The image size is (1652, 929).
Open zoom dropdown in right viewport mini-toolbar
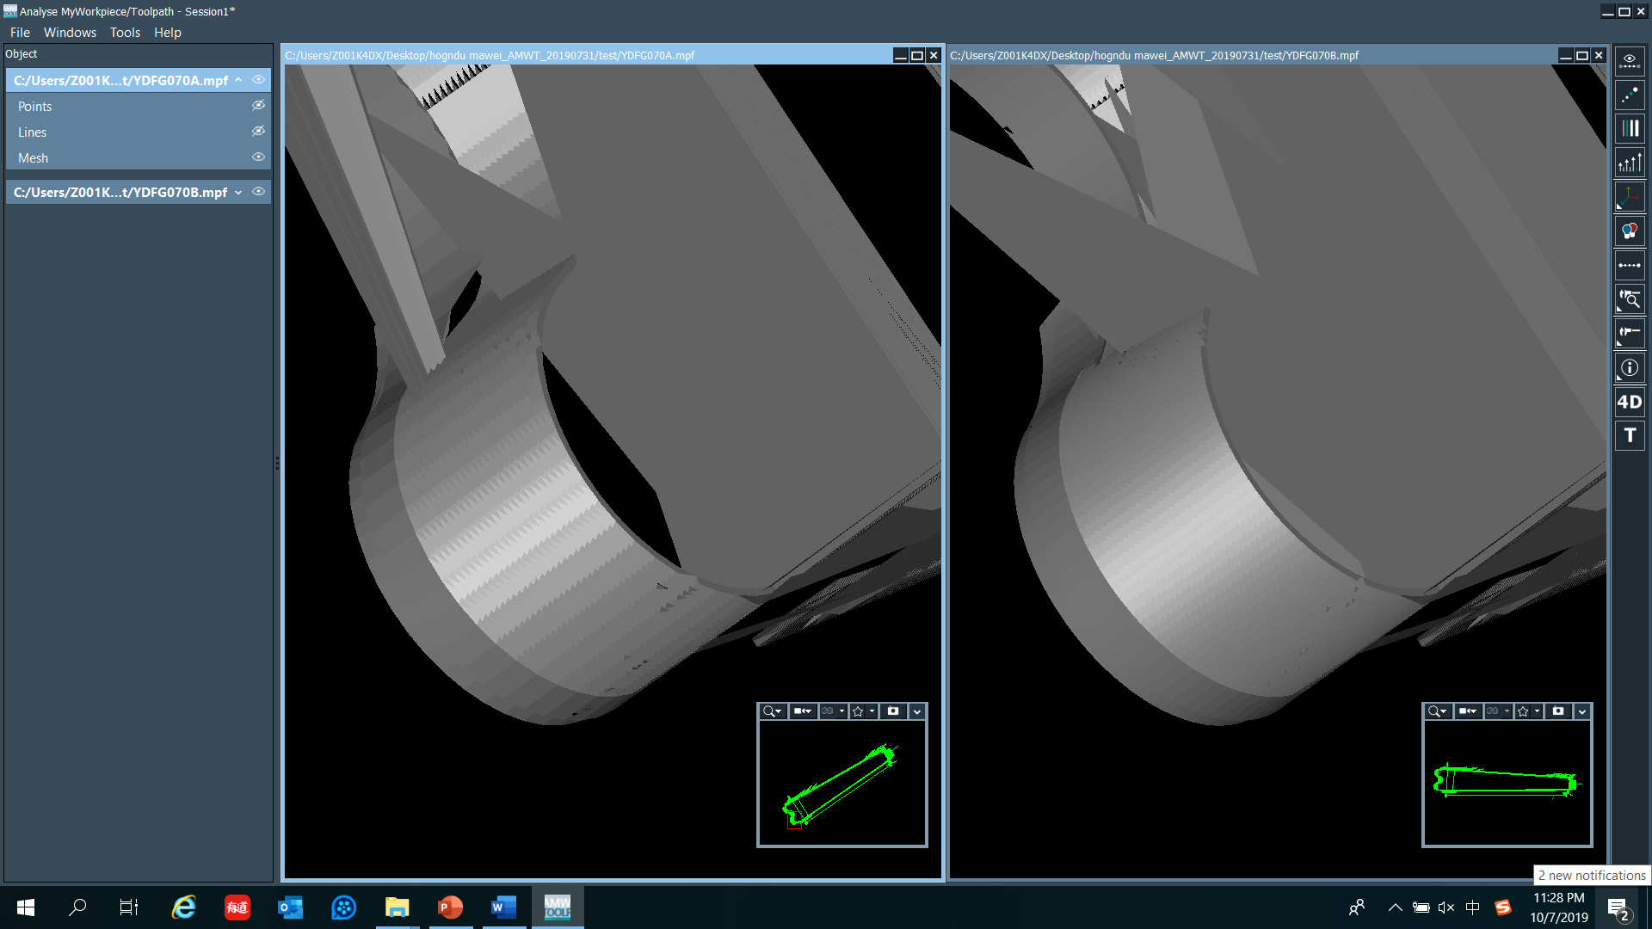tap(1437, 711)
